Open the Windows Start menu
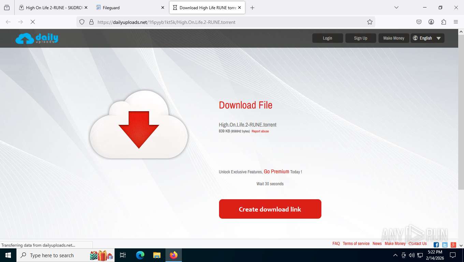Image resolution: width=464 pixels, height=262 pixels. coord(8,255)
